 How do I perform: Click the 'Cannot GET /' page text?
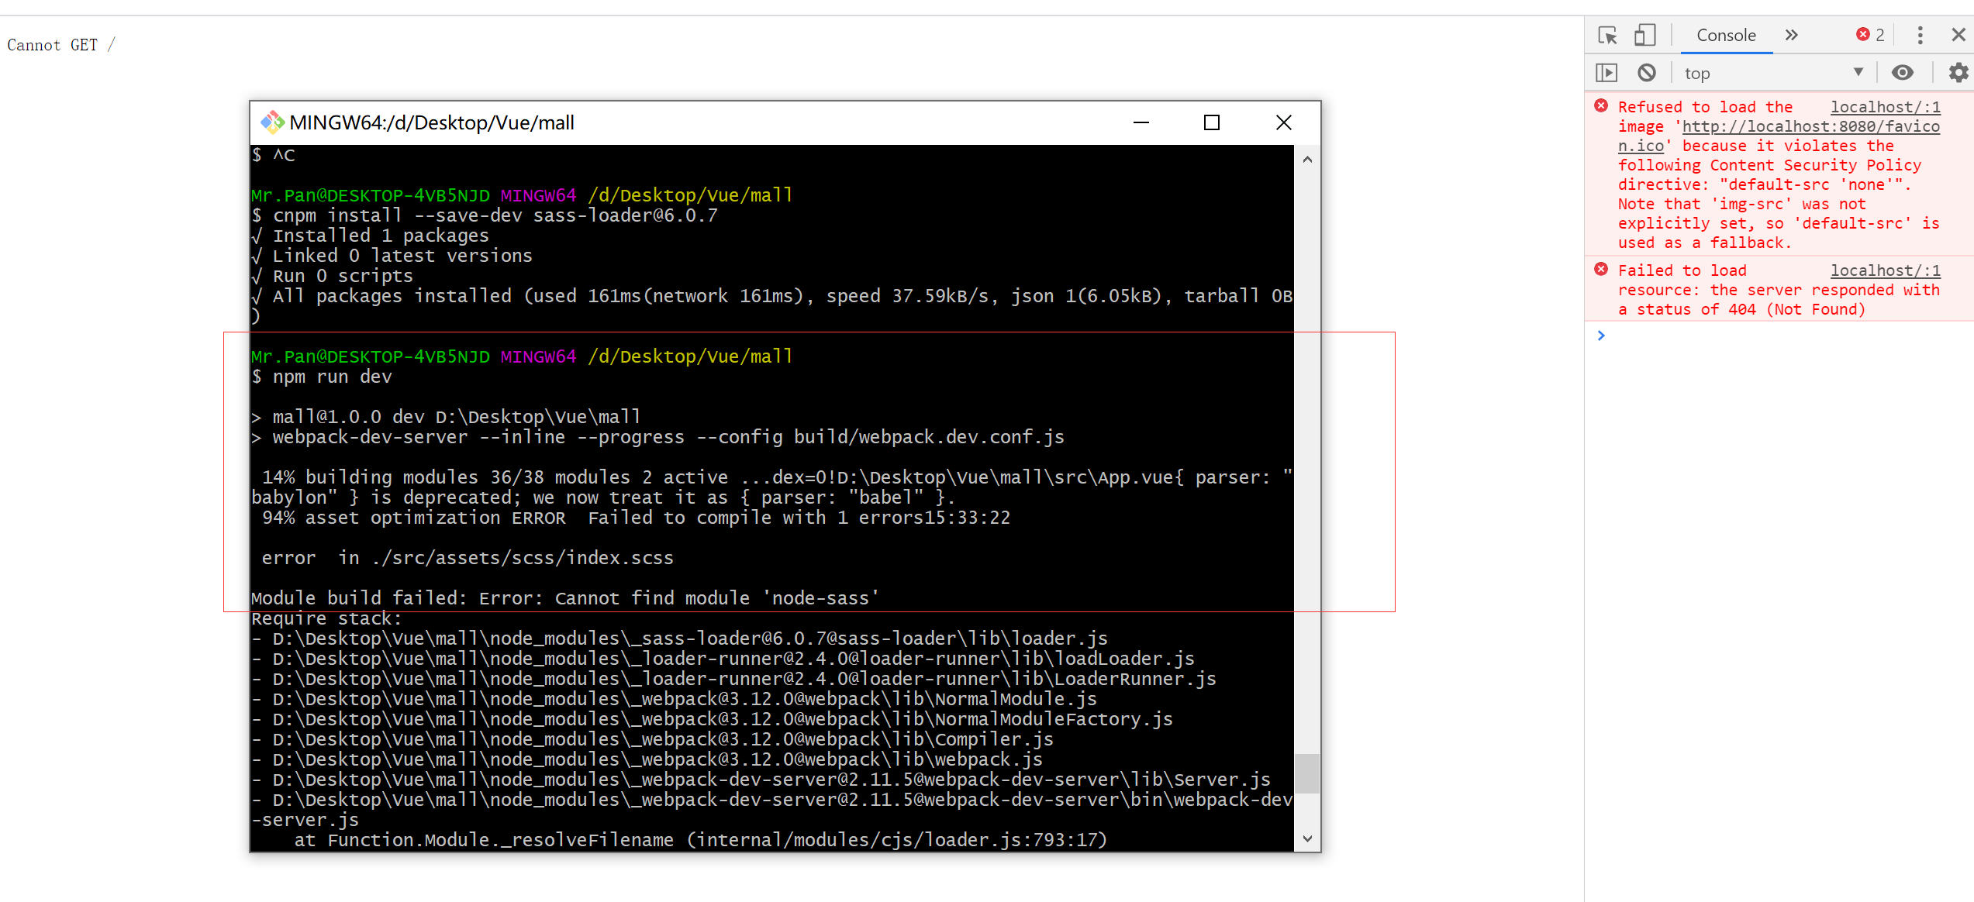coord(61,45)
